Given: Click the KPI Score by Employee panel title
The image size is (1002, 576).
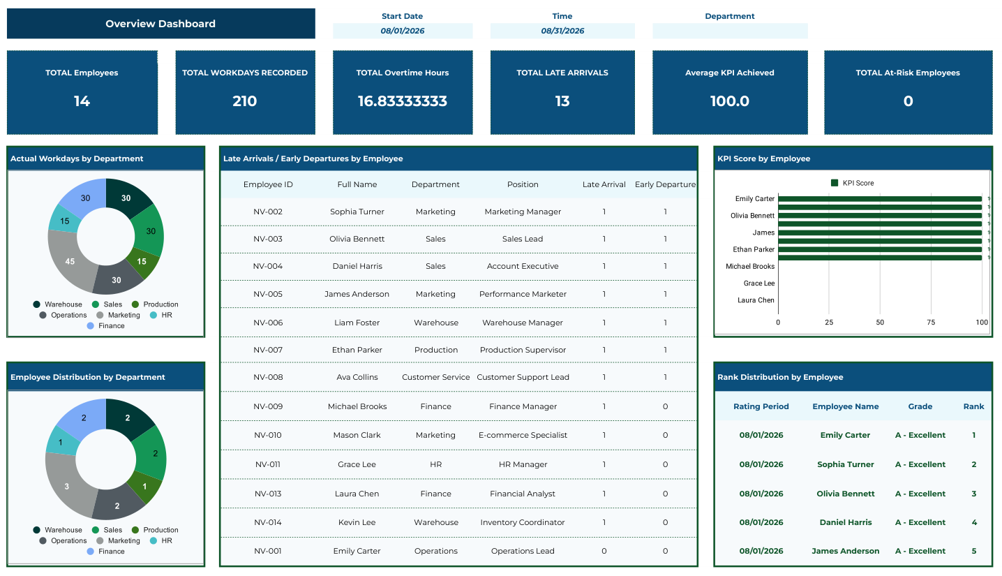Looking at the screenshot, I should coord(764,158).
